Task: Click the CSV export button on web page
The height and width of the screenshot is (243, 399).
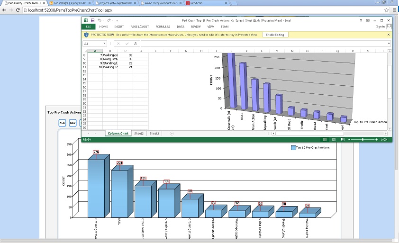Action: [73, 123]
